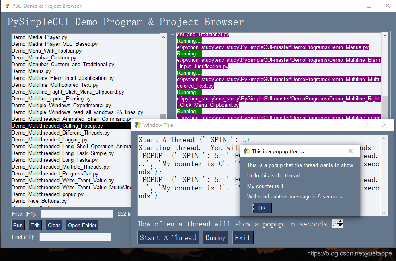
Task: Select Demo_Menubar_Custom.py
Action: click(44, 57)
